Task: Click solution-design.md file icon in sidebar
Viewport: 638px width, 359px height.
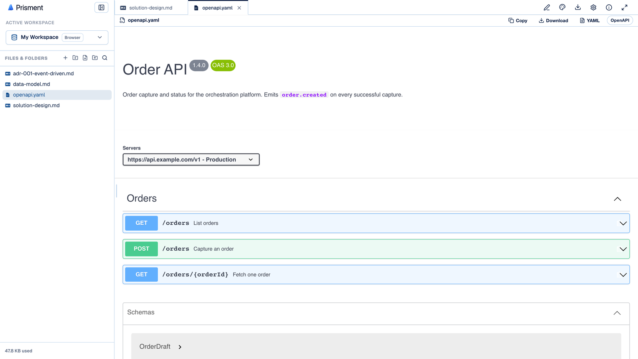Action: pos(8,106)
